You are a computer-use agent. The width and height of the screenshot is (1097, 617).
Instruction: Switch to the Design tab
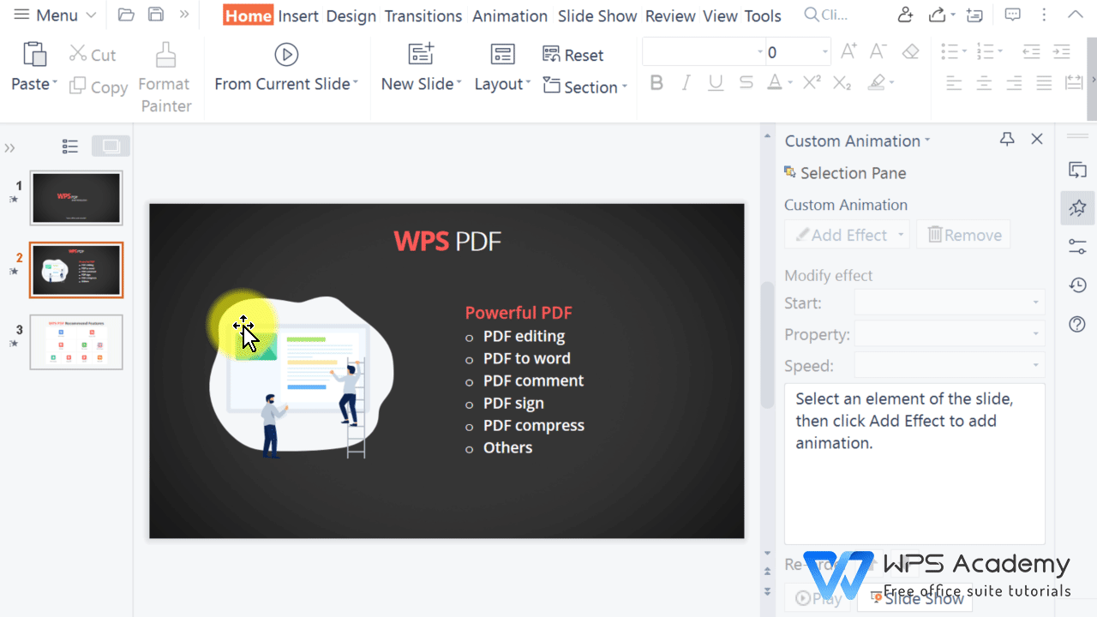click(x=351, y=15)
